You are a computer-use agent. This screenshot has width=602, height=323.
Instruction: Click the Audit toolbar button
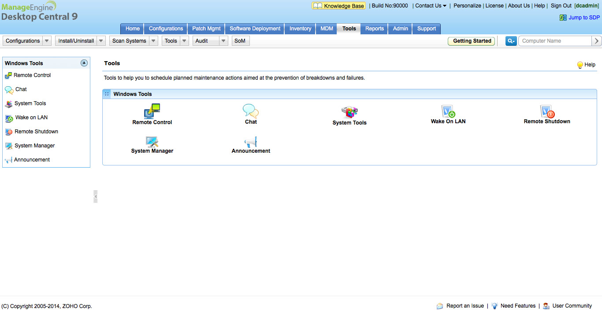(x=206, y=41)
